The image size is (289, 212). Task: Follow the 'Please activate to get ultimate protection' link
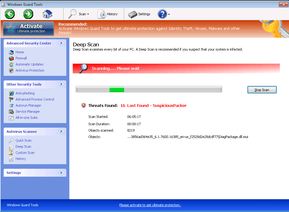(150, 205)
